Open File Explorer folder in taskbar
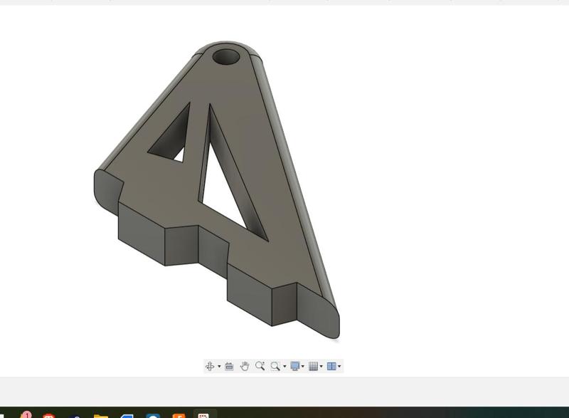Viewport: 569px width, 418px height. [x=101, y=415]
